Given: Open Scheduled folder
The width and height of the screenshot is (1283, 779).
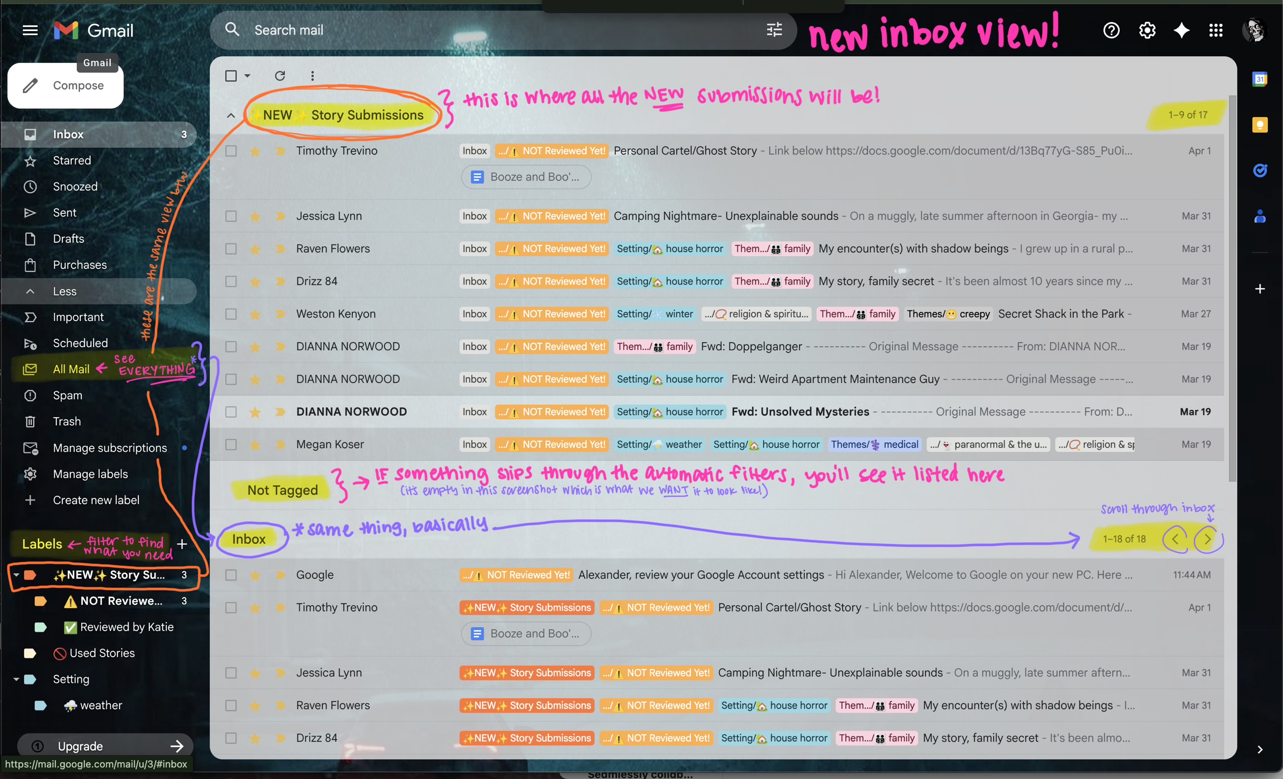Looking at the screenshot, I should pos(99,343).
